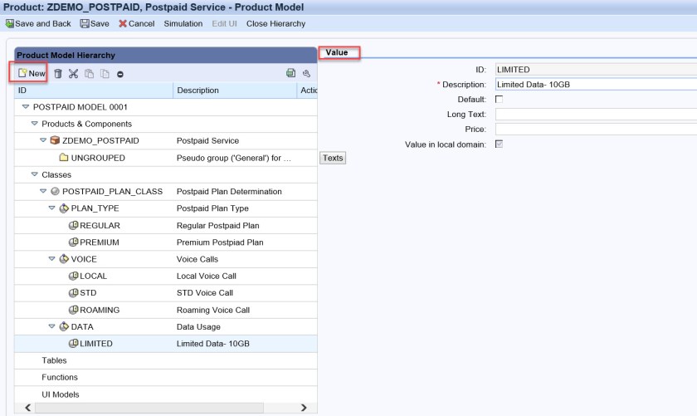Click the delete (trash) icon in hierarchy toolbar
The width and height of the screenshot is (697, 416).
(x=58, y=74)
